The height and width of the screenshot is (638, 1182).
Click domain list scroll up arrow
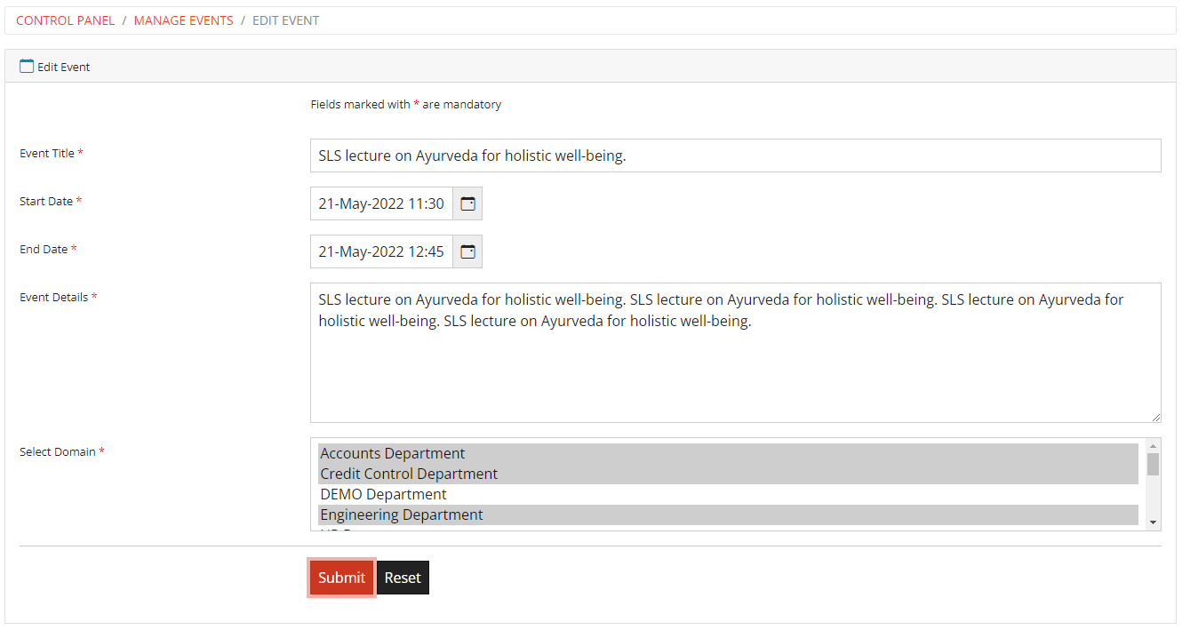coord(1153,445)
